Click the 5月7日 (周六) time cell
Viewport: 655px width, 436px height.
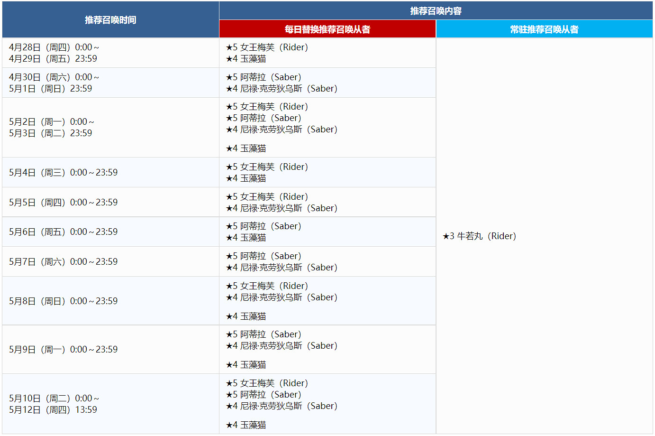click(x=63, y=262)
